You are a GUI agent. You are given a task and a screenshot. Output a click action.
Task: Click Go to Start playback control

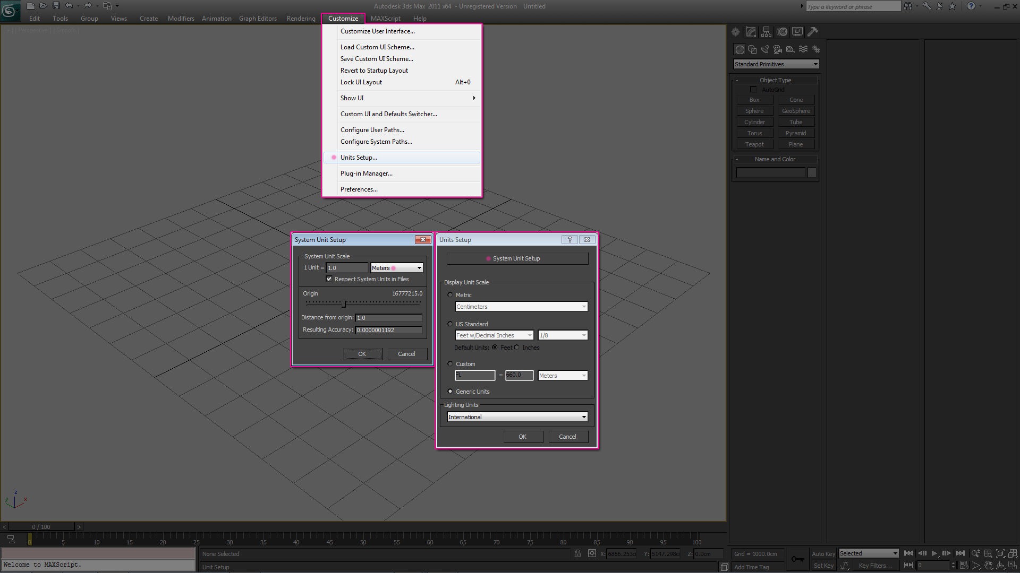click(x=908, y=553)
